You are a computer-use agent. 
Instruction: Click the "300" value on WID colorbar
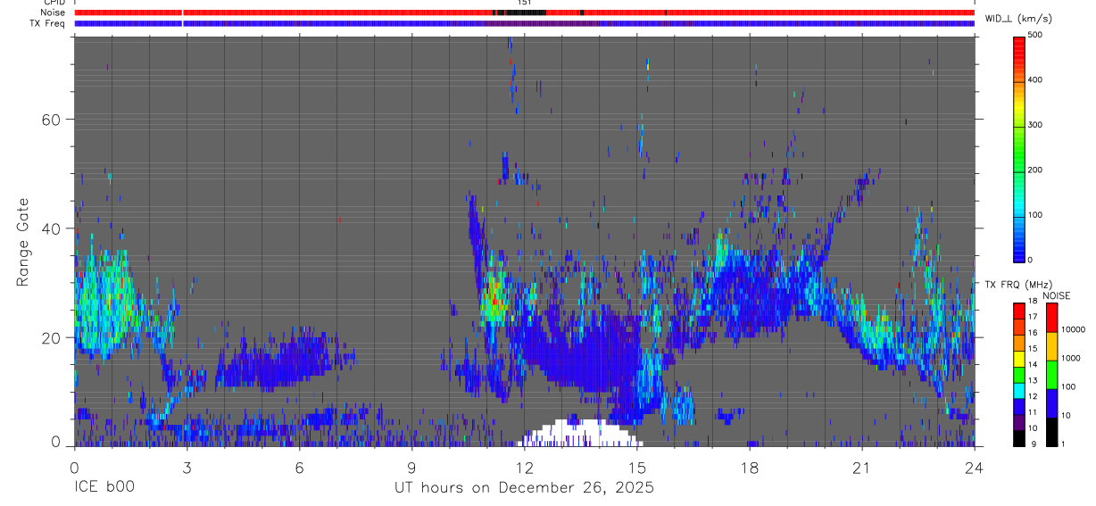(x=1036, y=125)
